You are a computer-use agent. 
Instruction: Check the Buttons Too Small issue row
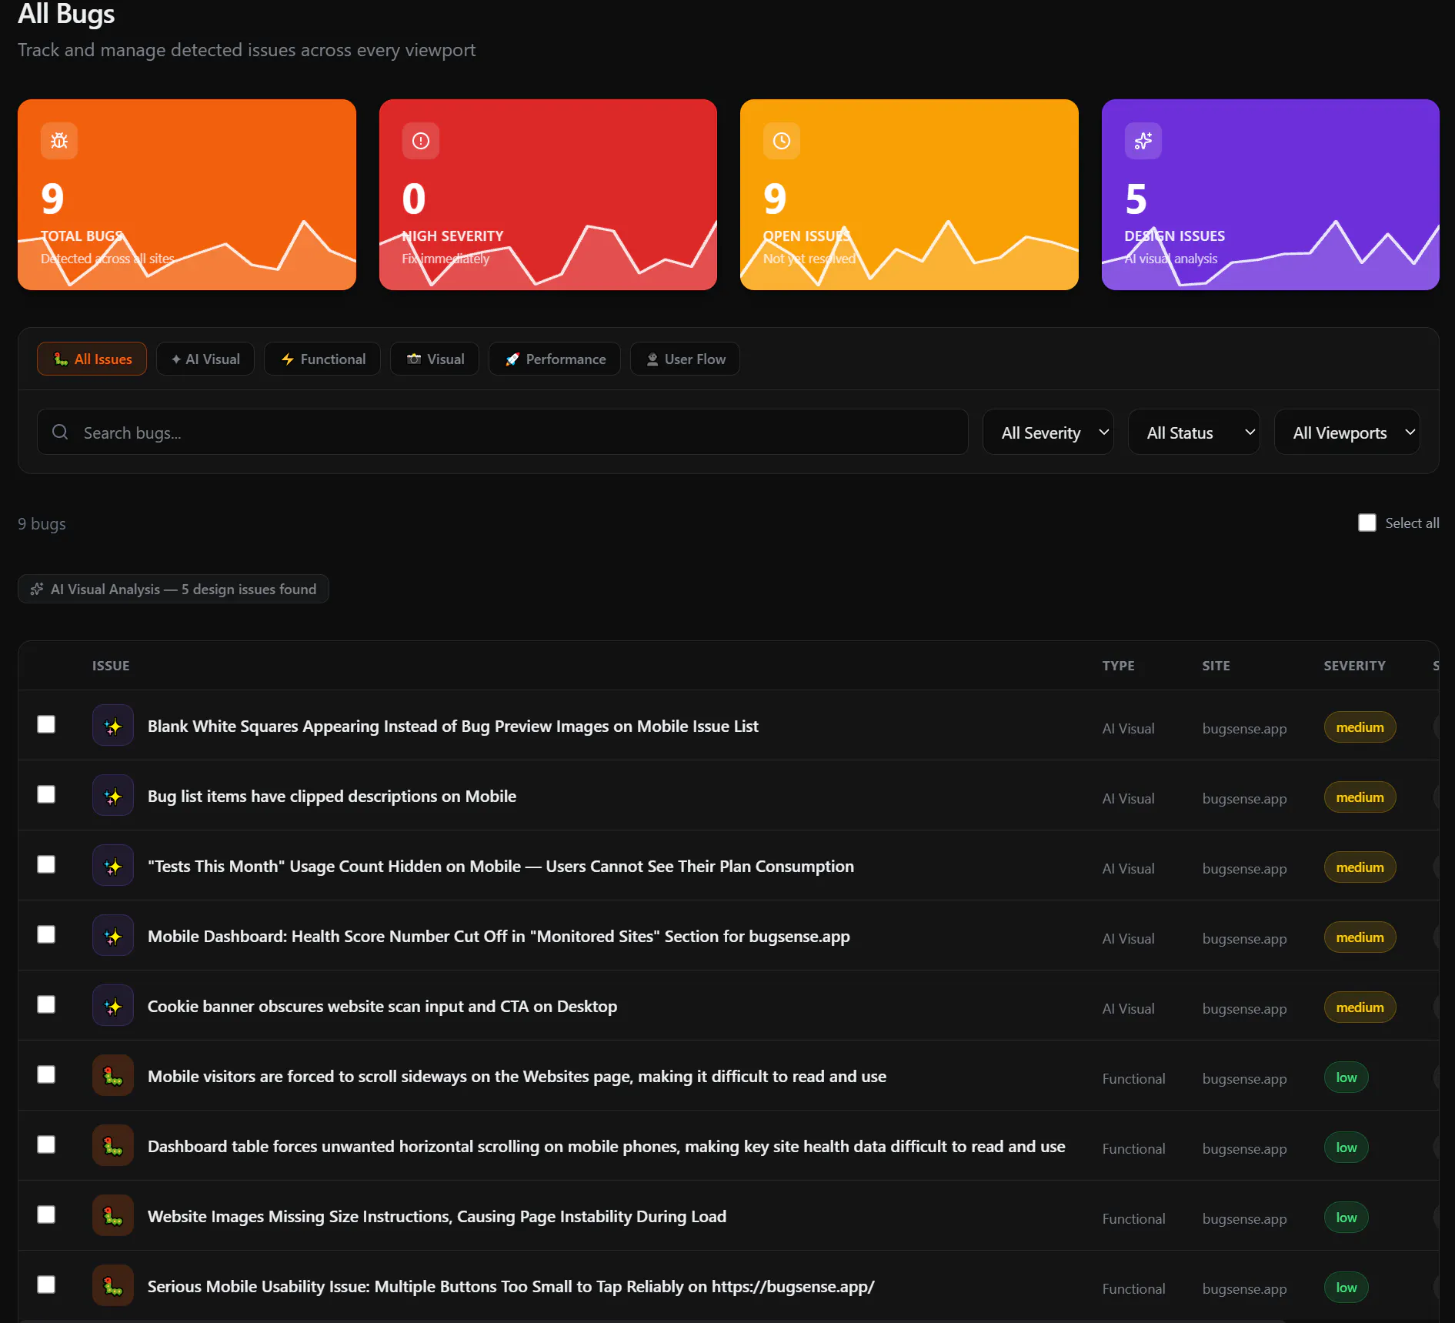[x=46, y=1285]
